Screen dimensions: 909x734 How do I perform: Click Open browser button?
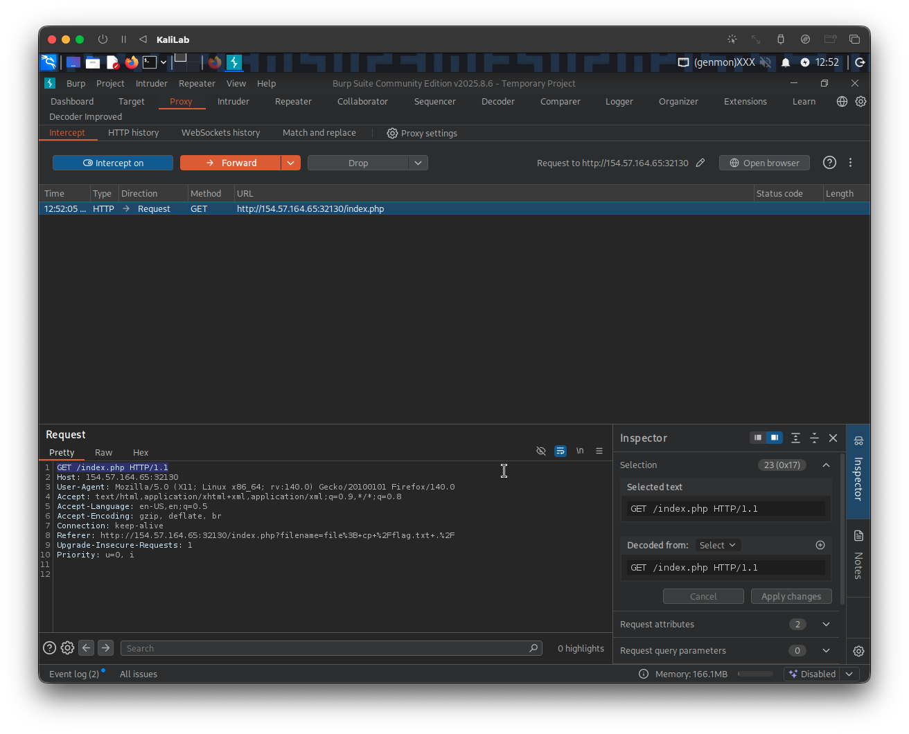click(x=764, y=163)
